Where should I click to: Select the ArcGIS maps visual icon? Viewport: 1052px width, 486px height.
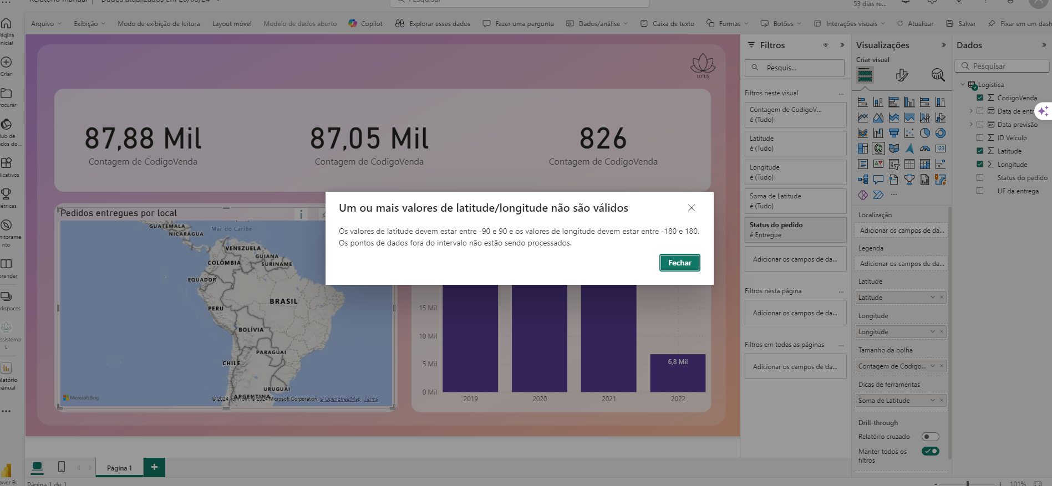(x=940, y=180)
